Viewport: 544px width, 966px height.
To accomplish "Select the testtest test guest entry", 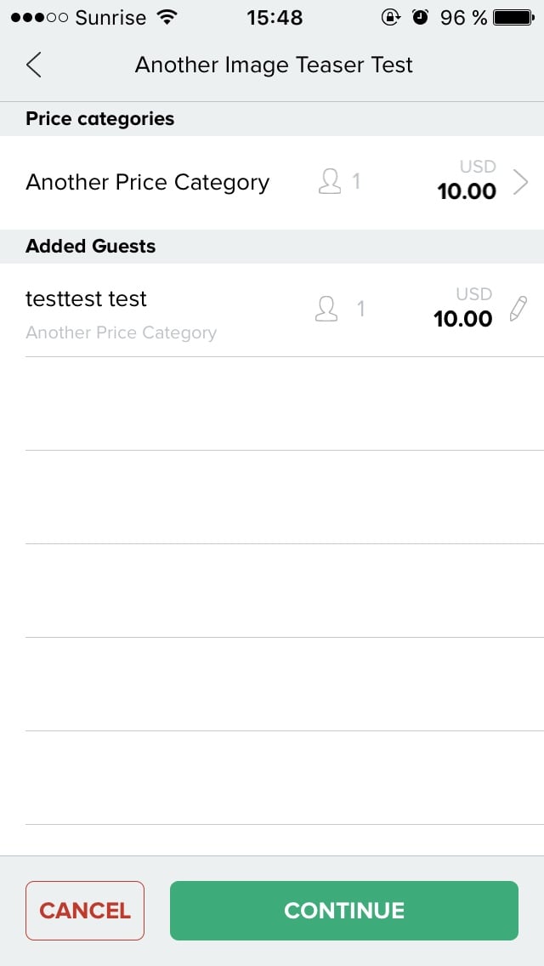I will pos(272,310).
